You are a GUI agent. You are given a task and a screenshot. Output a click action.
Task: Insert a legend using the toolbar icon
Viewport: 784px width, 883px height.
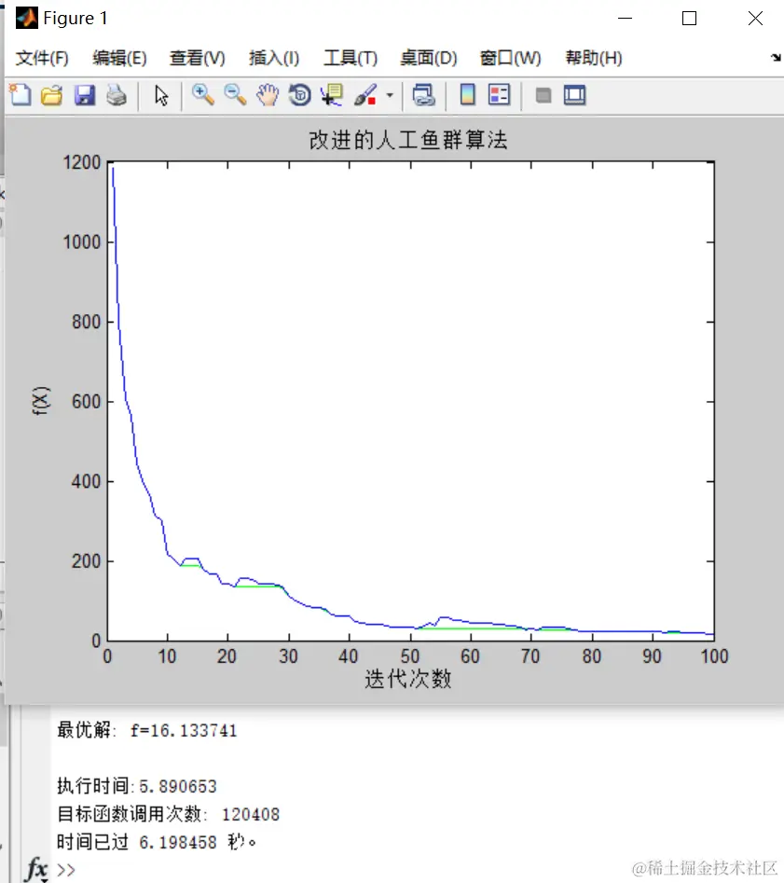(x=499, y=95)
